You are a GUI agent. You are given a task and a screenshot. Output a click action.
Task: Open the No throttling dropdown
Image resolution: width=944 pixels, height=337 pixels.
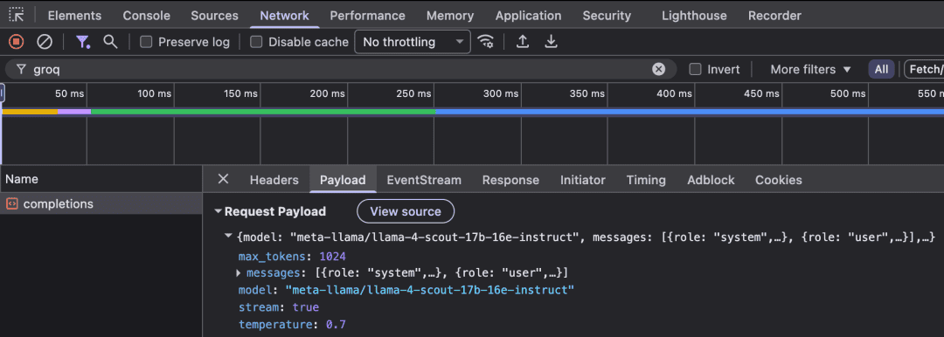pos(413,42)
